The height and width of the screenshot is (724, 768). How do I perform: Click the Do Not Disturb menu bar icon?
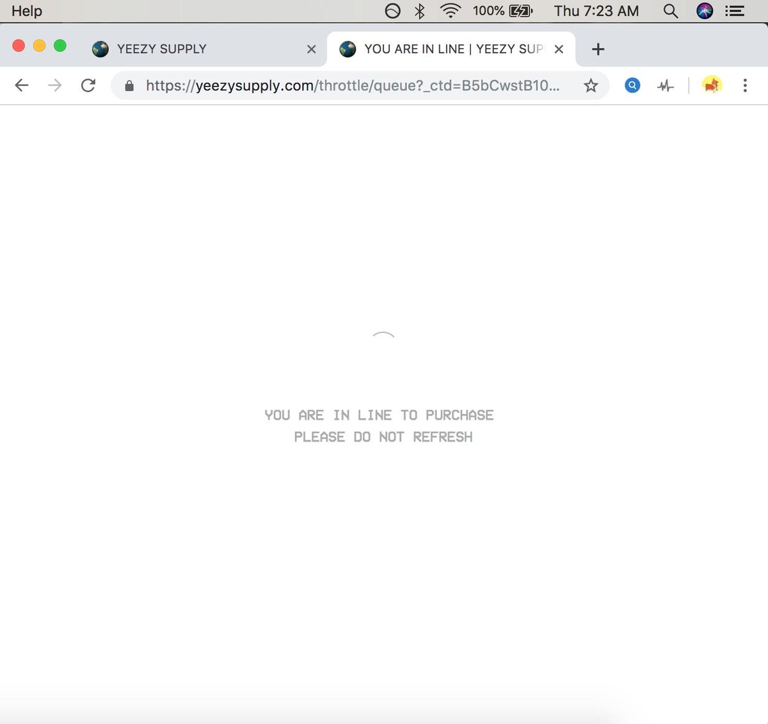pos(392,11)
